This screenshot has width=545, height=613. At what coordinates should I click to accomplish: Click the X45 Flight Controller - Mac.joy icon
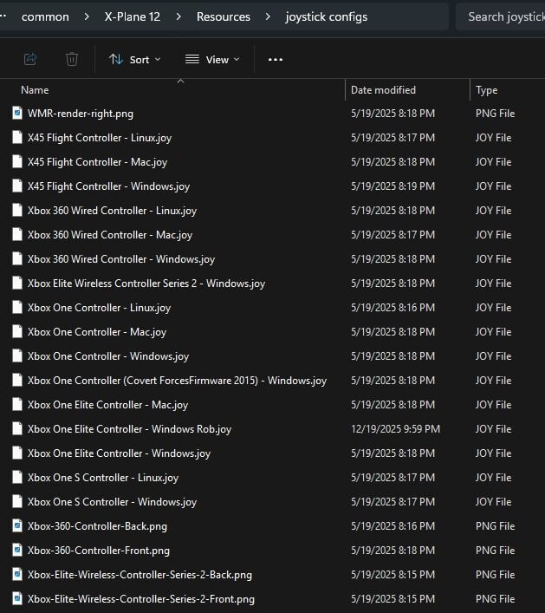click(x=17, y=162)
